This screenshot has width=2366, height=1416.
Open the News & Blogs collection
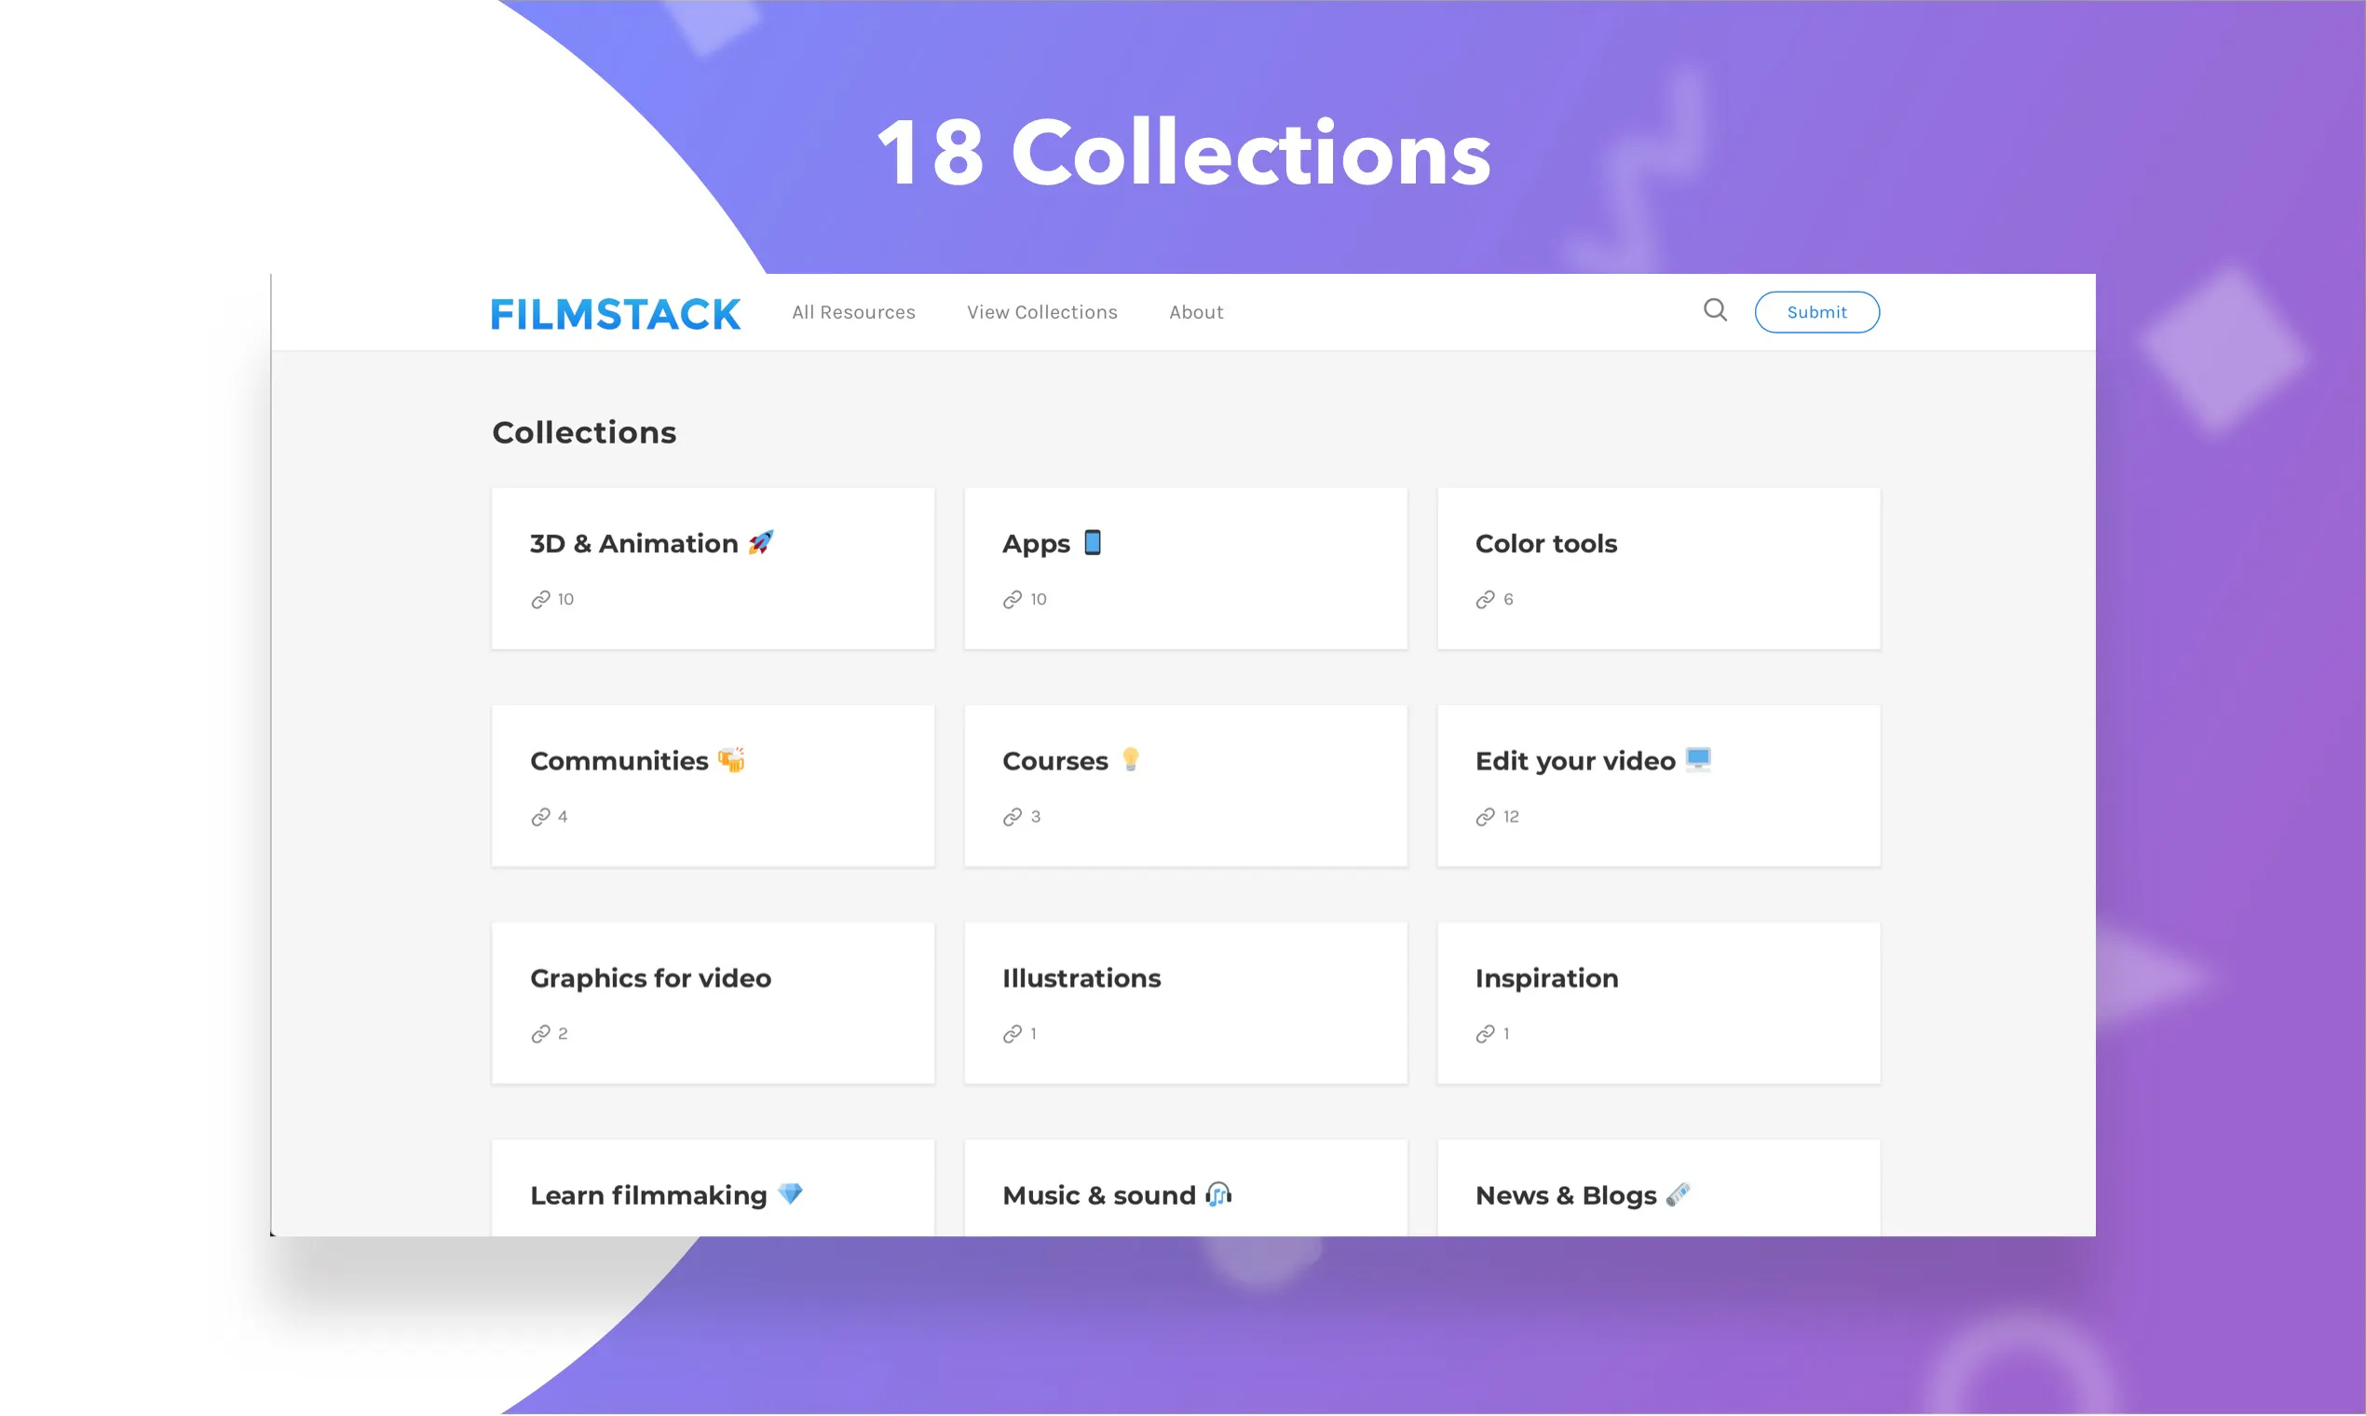pyautogui.click(x=1658, y=1188)
